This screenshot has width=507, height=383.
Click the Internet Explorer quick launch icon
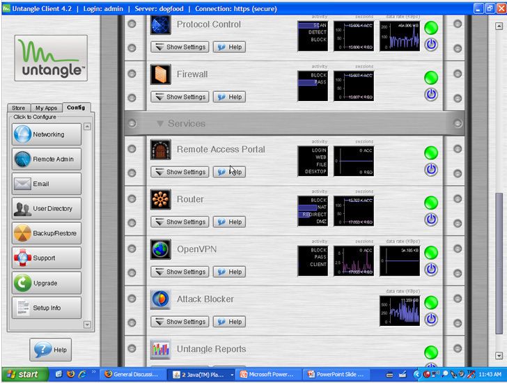coord(82,374)
